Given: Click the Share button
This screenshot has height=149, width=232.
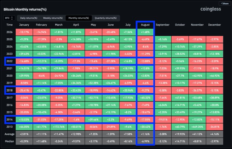Looking at the screenshot, I should [x=224, y=3].
